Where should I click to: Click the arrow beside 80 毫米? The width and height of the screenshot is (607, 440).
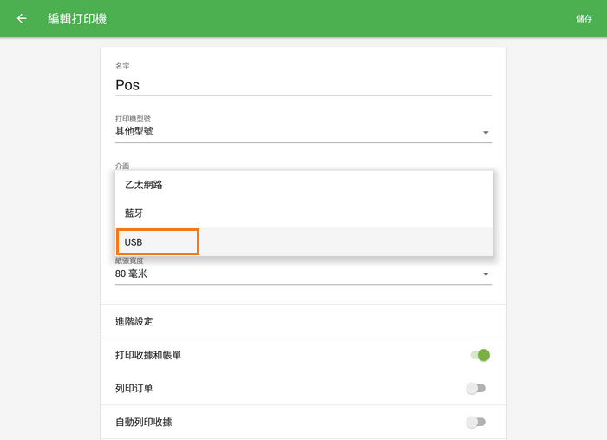[486, 275]
